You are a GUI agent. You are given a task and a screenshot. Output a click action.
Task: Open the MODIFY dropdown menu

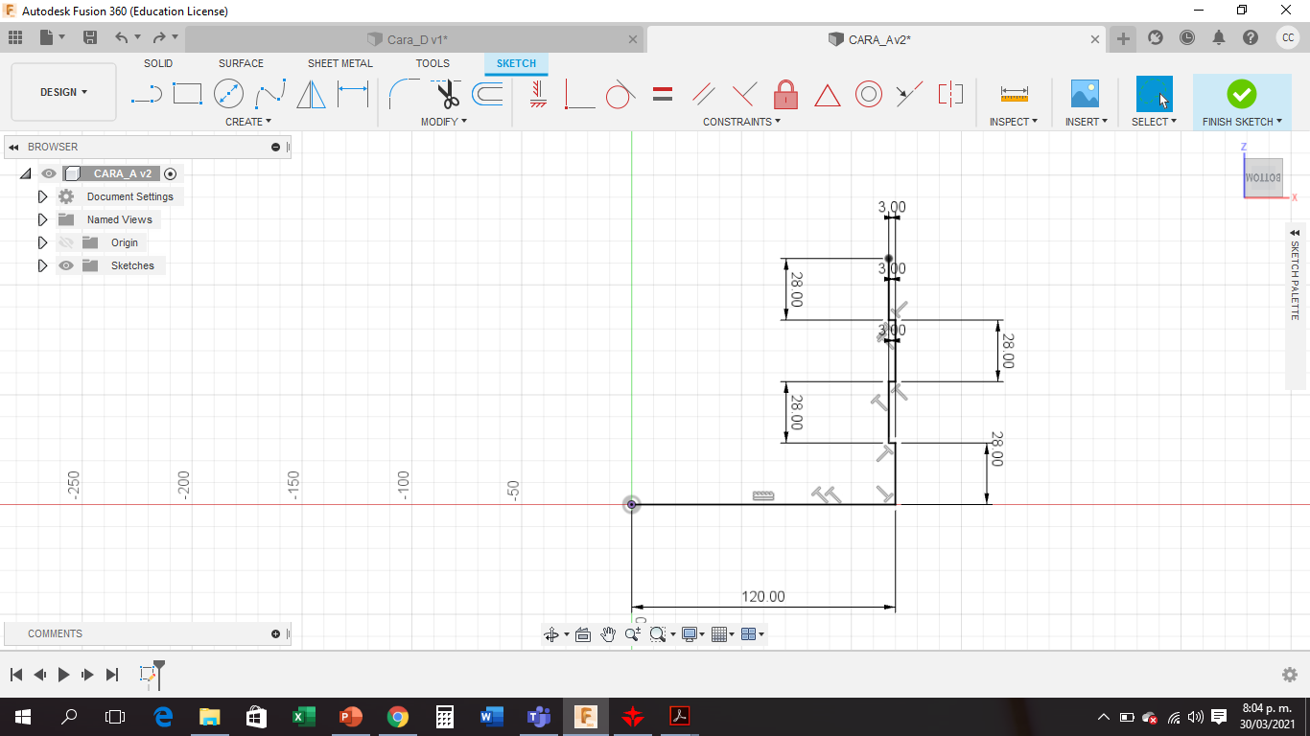tap(444, 122)
